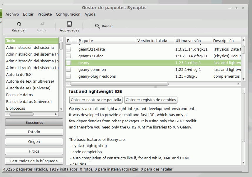Open the Propiedades toolbar icon

[x=69, y=24]
